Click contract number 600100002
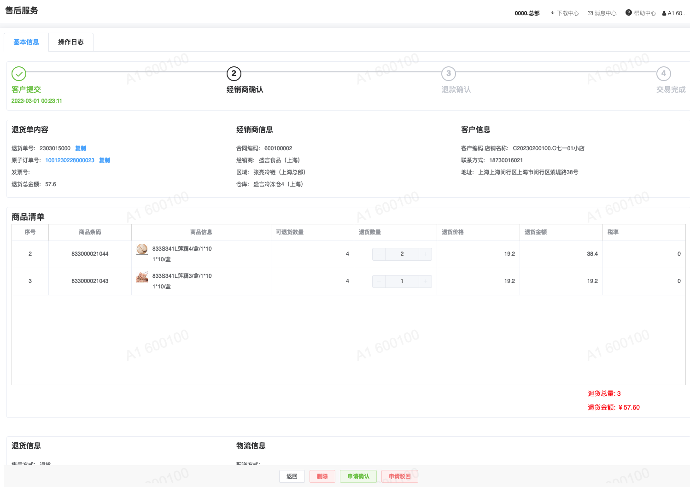Screen dimensions: 690x487 (x=278, y=148)
